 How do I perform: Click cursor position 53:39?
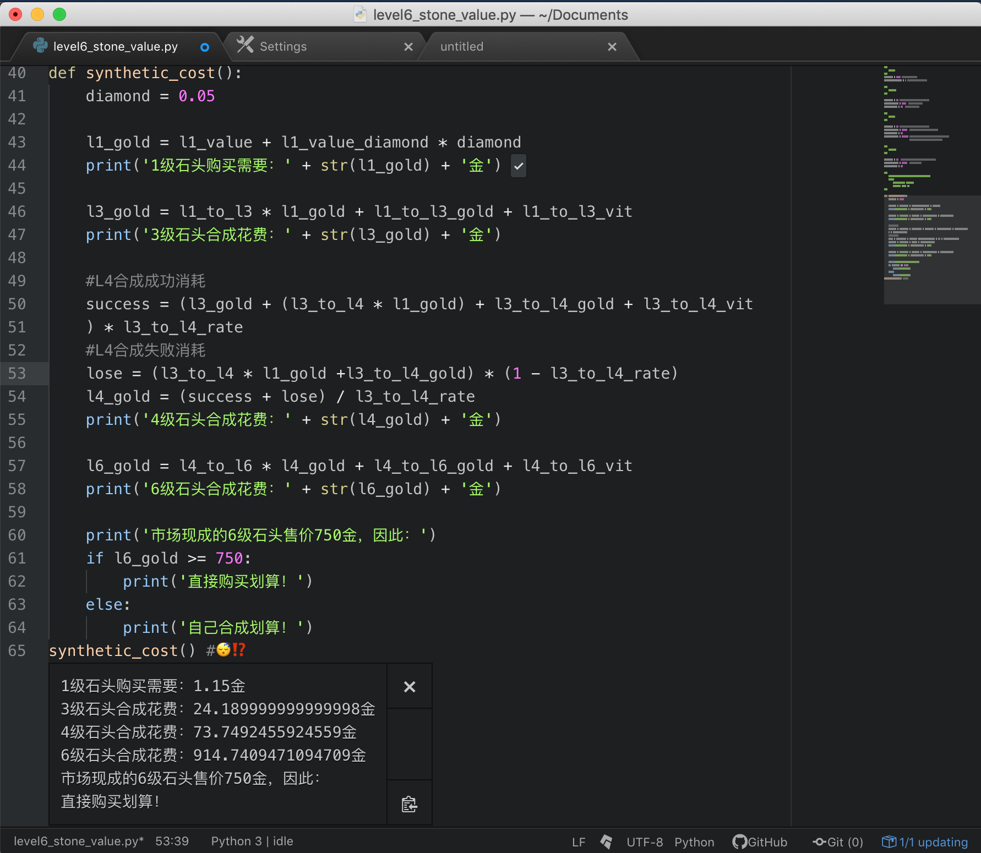tap(172, 841)
